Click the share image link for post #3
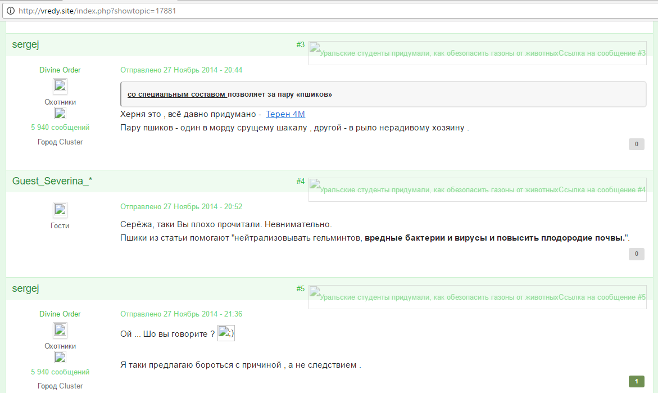 pos(477,53)
